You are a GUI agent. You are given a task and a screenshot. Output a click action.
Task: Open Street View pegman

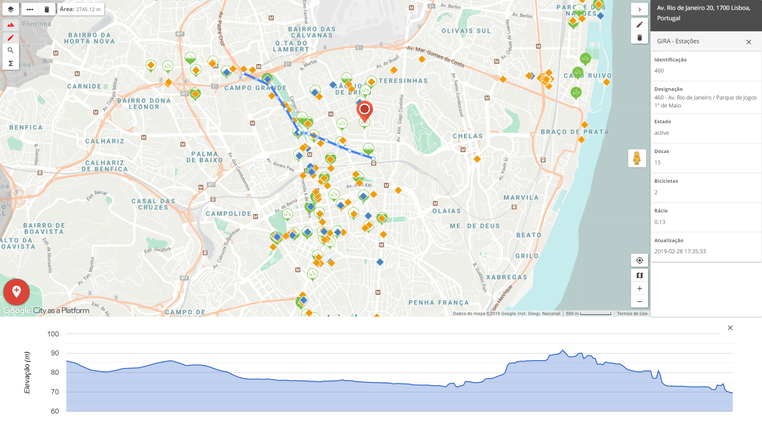click(637, 158)
